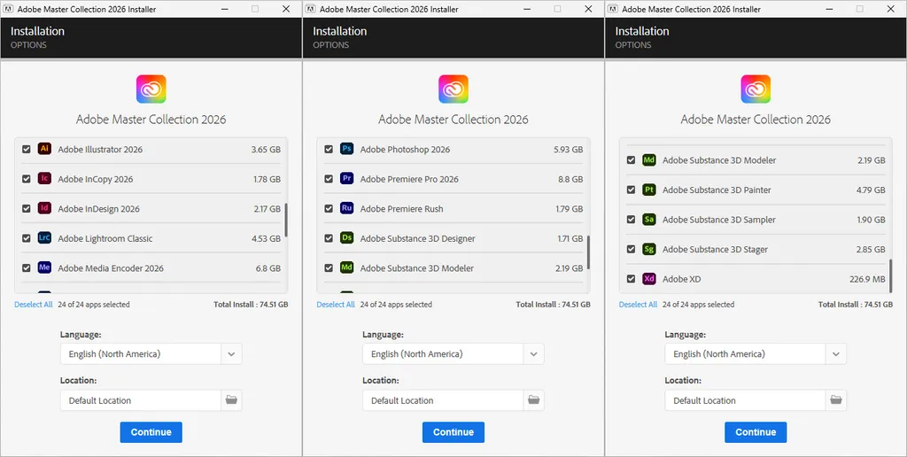
Task: Uncheck the Adobe XD checkbox
Action: coord(631,279)
